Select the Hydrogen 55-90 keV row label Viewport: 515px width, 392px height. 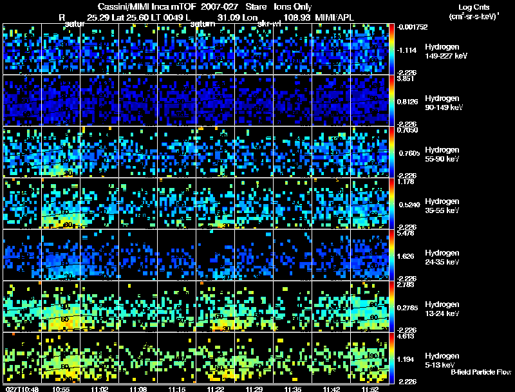click(x=442, y=154)
